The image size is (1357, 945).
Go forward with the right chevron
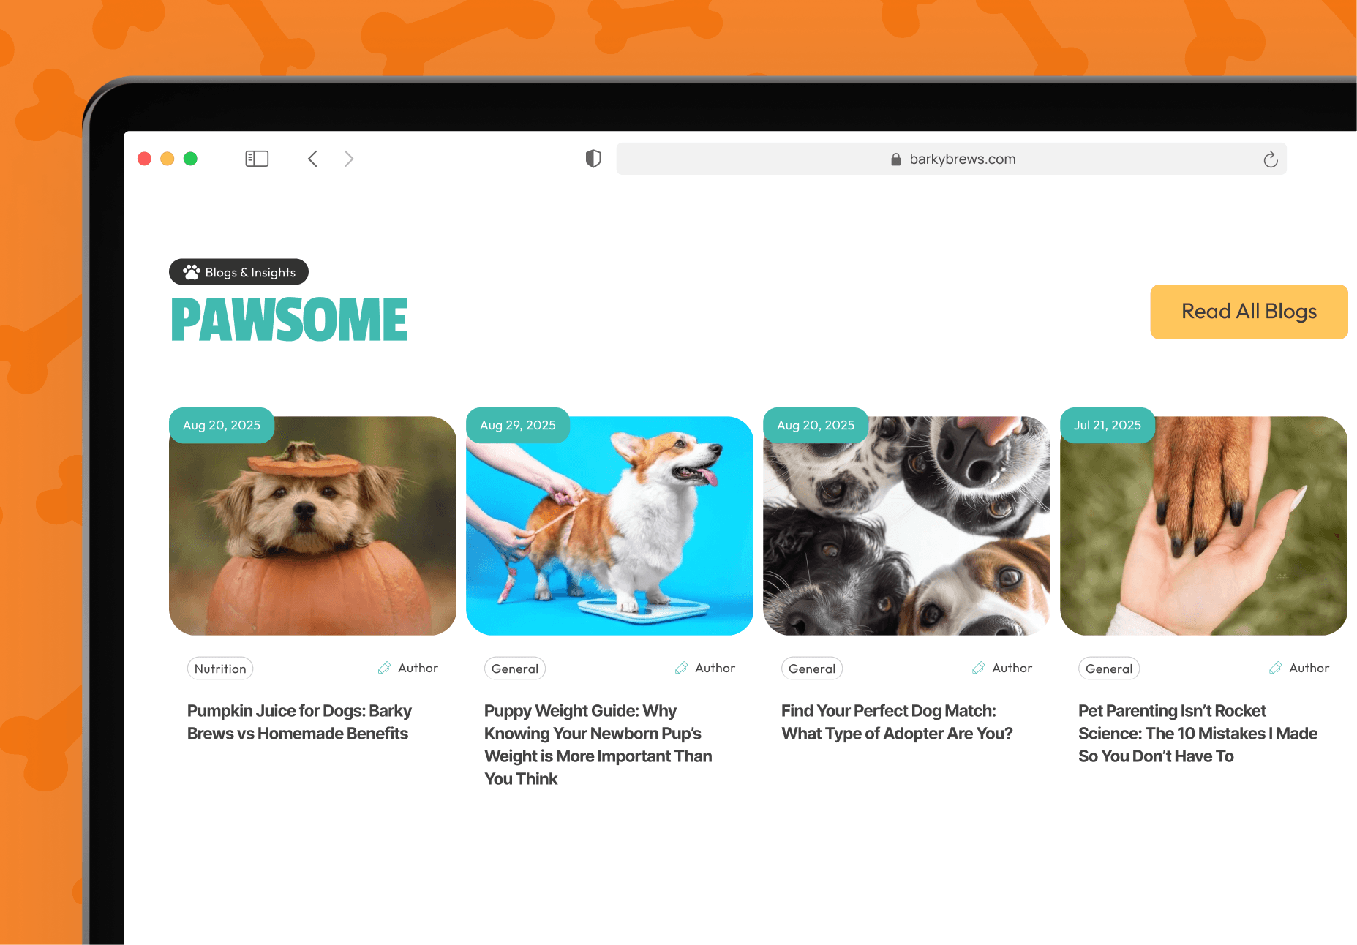coord(349,159)
